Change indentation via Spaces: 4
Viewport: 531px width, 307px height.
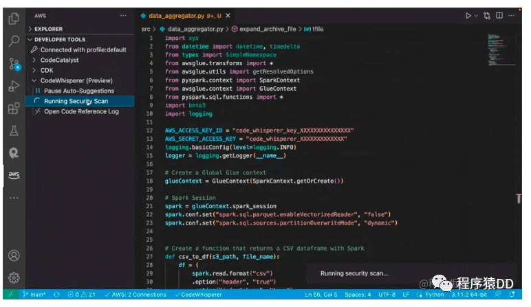tap(358, 295)
